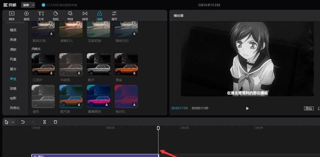Expand the pointer tool dropdown arrow
Viewport: 320px width, 157px height.
click(x=13, y=122)
